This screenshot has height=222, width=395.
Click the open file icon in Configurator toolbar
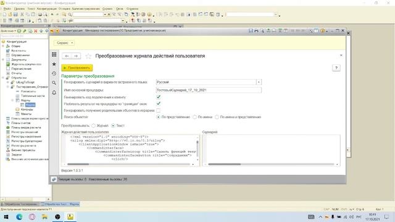point(10,15)
